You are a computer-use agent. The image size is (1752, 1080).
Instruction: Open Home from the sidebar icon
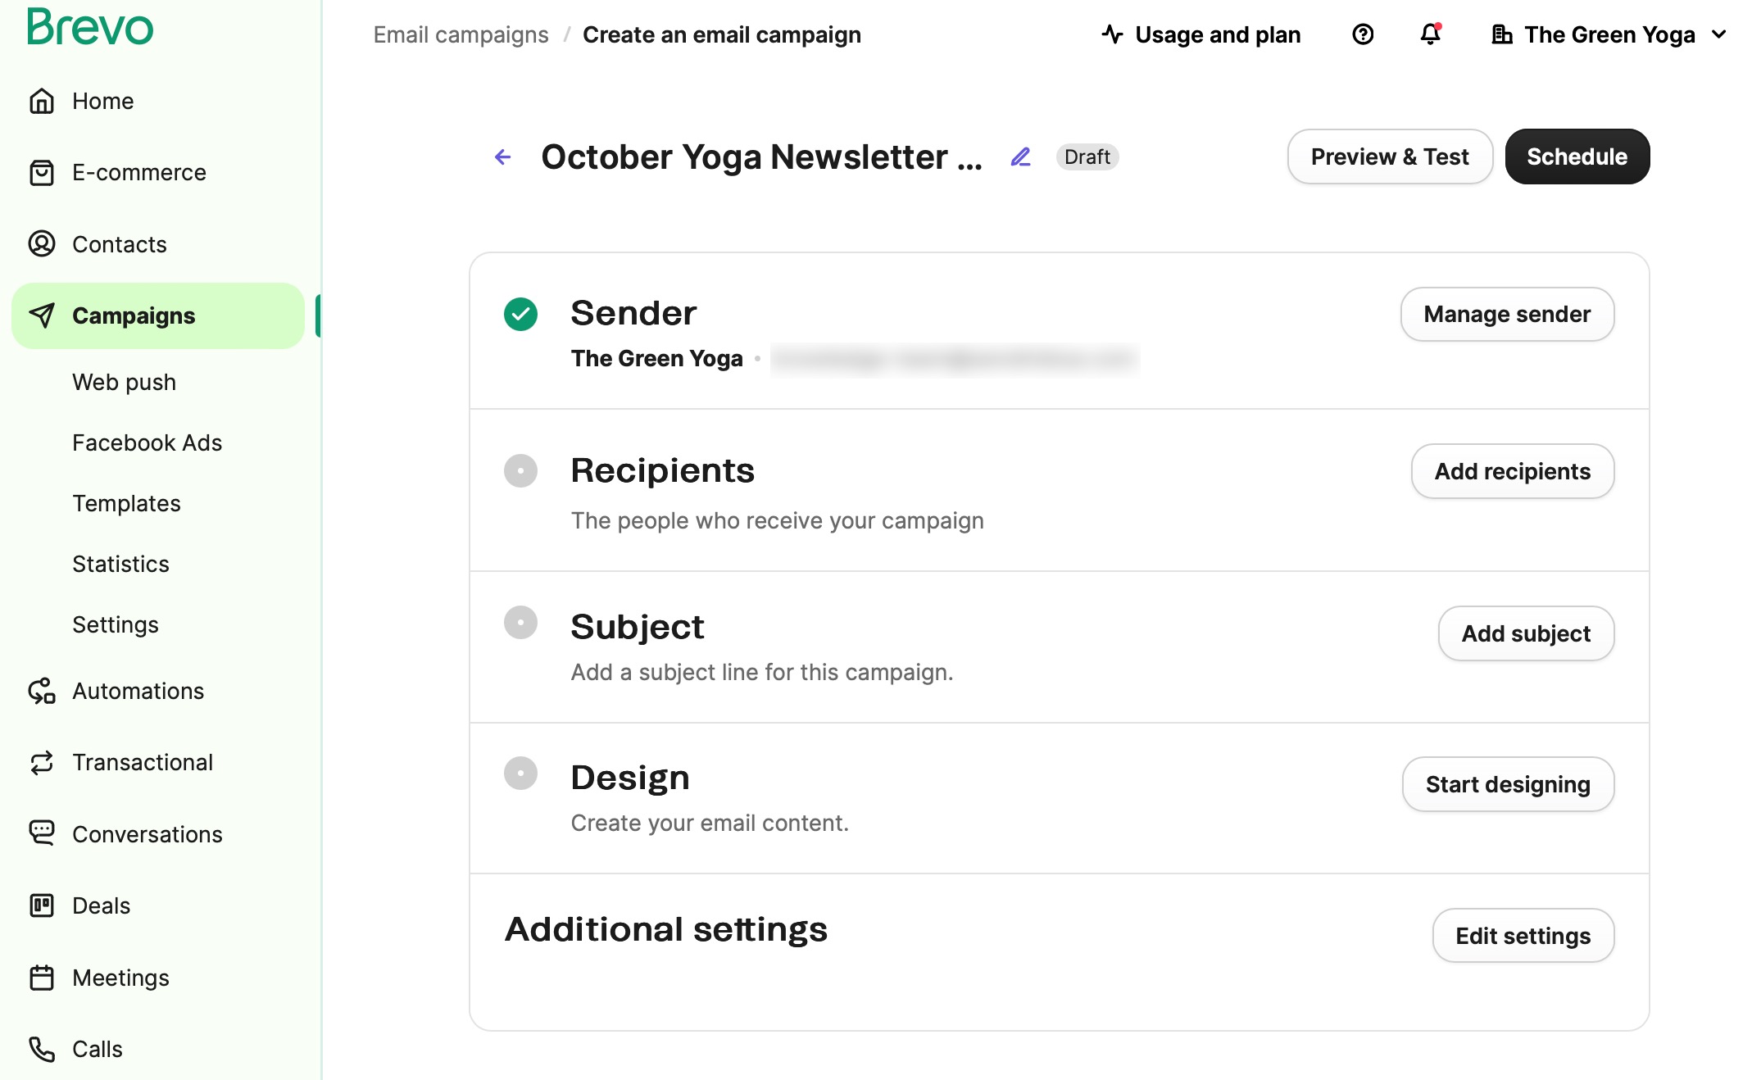42,101
